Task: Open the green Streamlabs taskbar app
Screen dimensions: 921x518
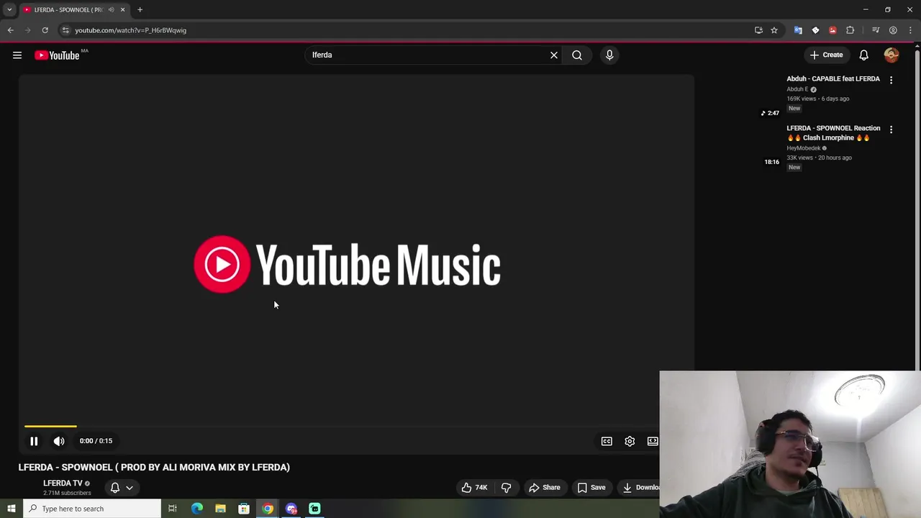Action: coord(314,509)
